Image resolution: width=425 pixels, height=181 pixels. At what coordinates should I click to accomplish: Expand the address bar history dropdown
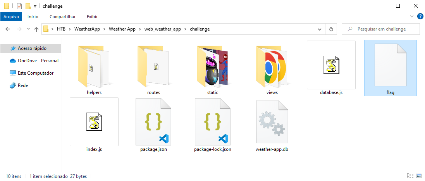click(320, 29)
